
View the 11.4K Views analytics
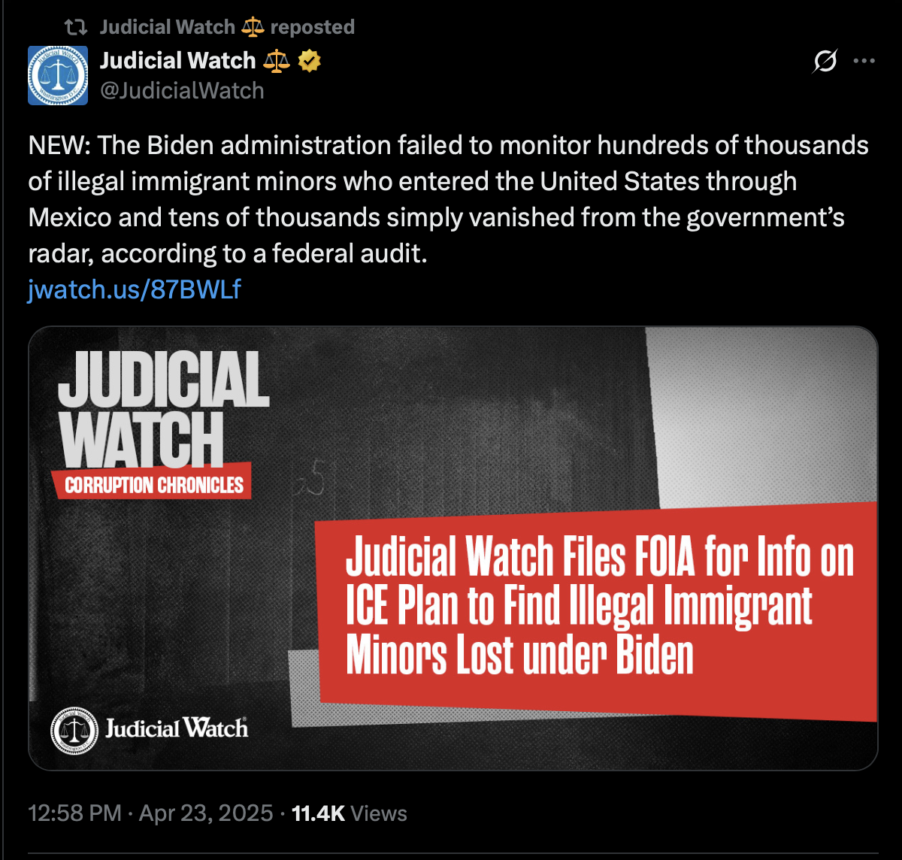pos(350,813)
